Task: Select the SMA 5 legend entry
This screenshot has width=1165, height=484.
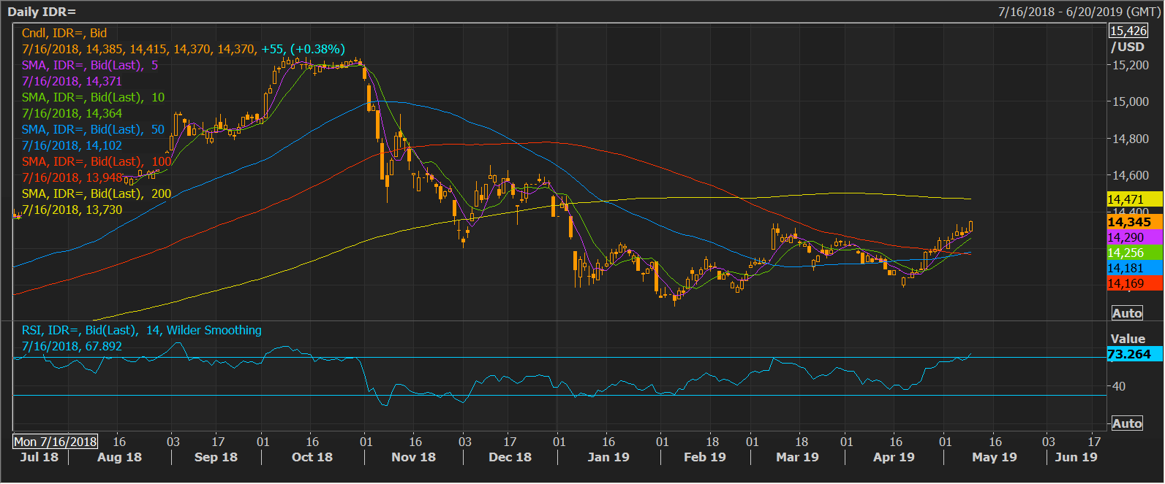Action: (90, 65)
